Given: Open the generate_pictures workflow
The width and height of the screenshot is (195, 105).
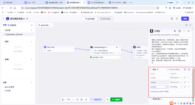Looking at the screenshot, I should [18, 35].
